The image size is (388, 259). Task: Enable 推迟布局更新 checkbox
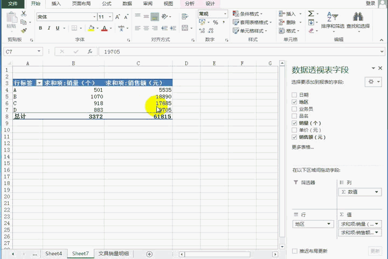(294, 251)
